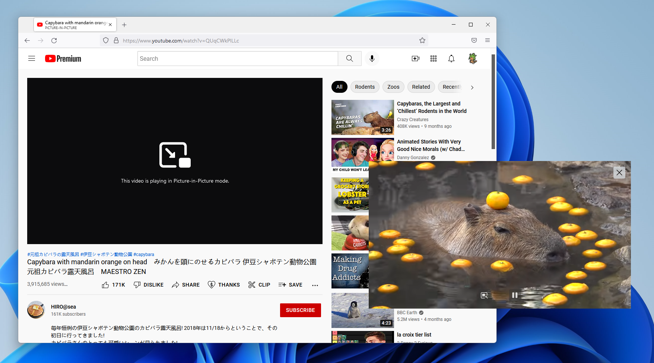
Task: Click the browser URL address bar
Action: click(x=264, y=41)
